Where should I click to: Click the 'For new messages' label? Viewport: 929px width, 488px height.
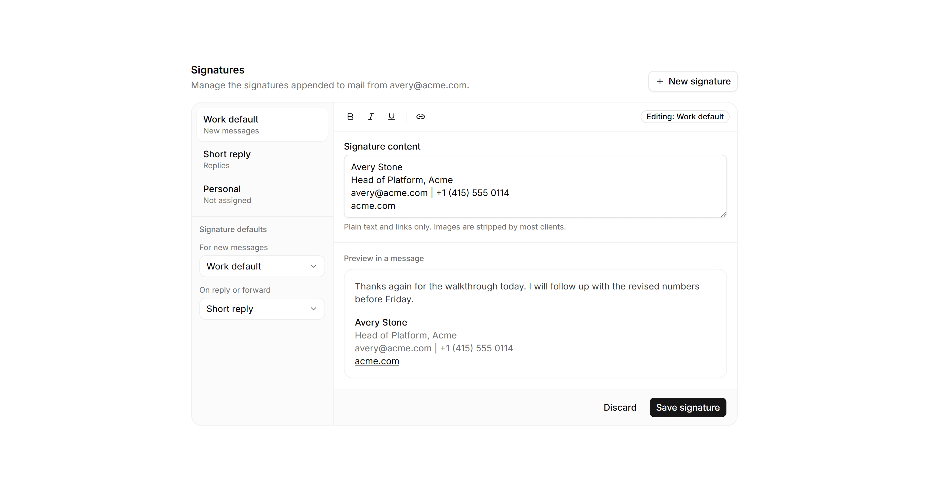click(234, 248)
